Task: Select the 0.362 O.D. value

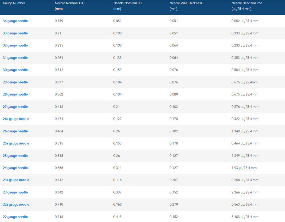Action: 59,94
